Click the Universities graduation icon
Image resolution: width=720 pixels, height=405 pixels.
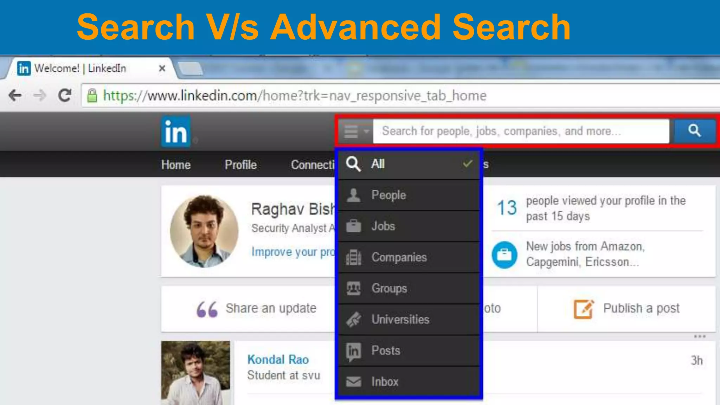click(353, 319)
